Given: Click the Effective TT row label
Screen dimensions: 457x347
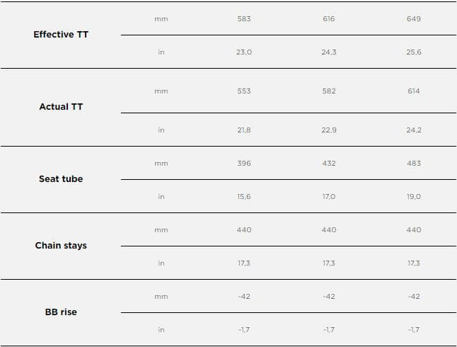Looking at the screenshot, I should pyautogui.click(x=61, y=35).
